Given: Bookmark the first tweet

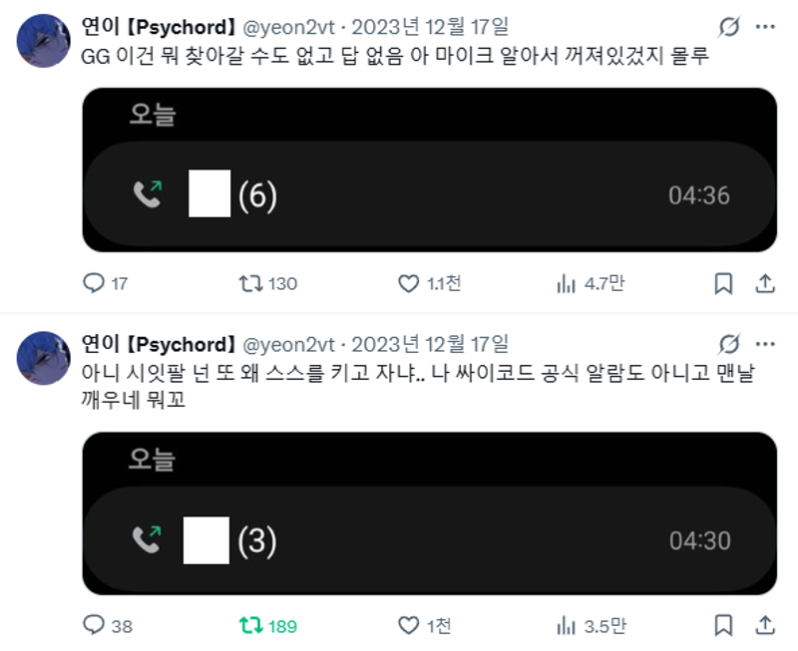Looking at the screenshot, I should click(x=723, y=283).
